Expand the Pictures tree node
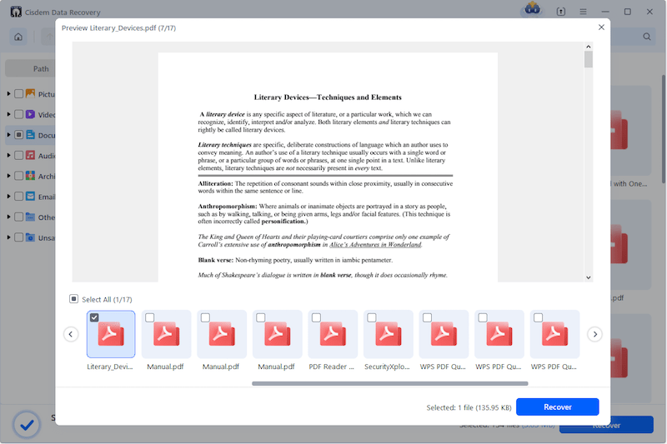This screenshot has height=444, width=667. click(8, 93)
